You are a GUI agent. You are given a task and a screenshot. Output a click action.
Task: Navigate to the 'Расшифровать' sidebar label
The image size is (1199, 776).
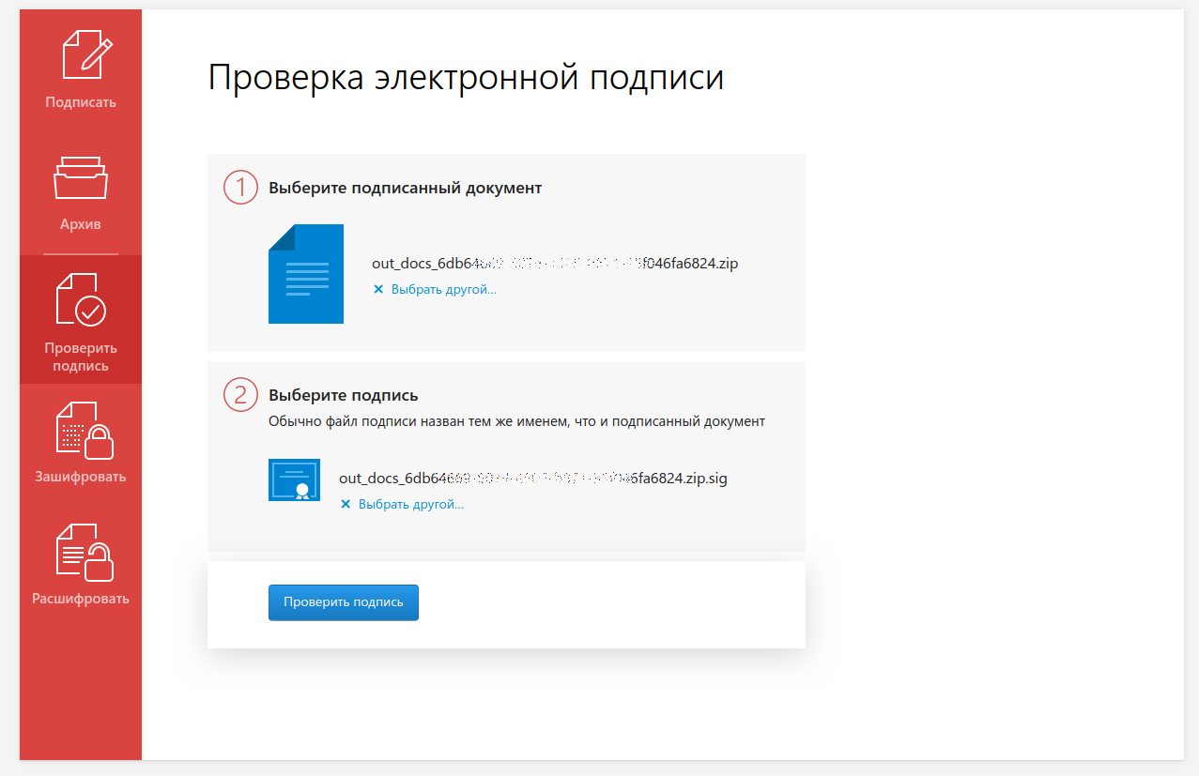tap(81, 599)
